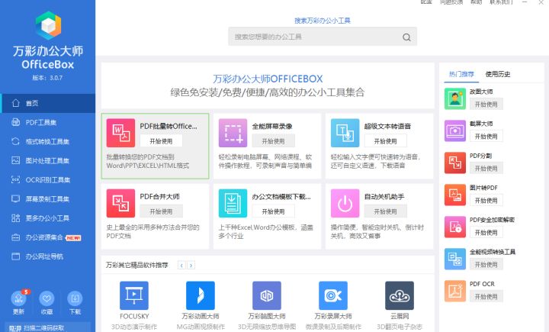Image resolution: width=549 pixels, height=332 pixels.
Task: Open 万彩动画大师 software icon
Action: (201, 295)
